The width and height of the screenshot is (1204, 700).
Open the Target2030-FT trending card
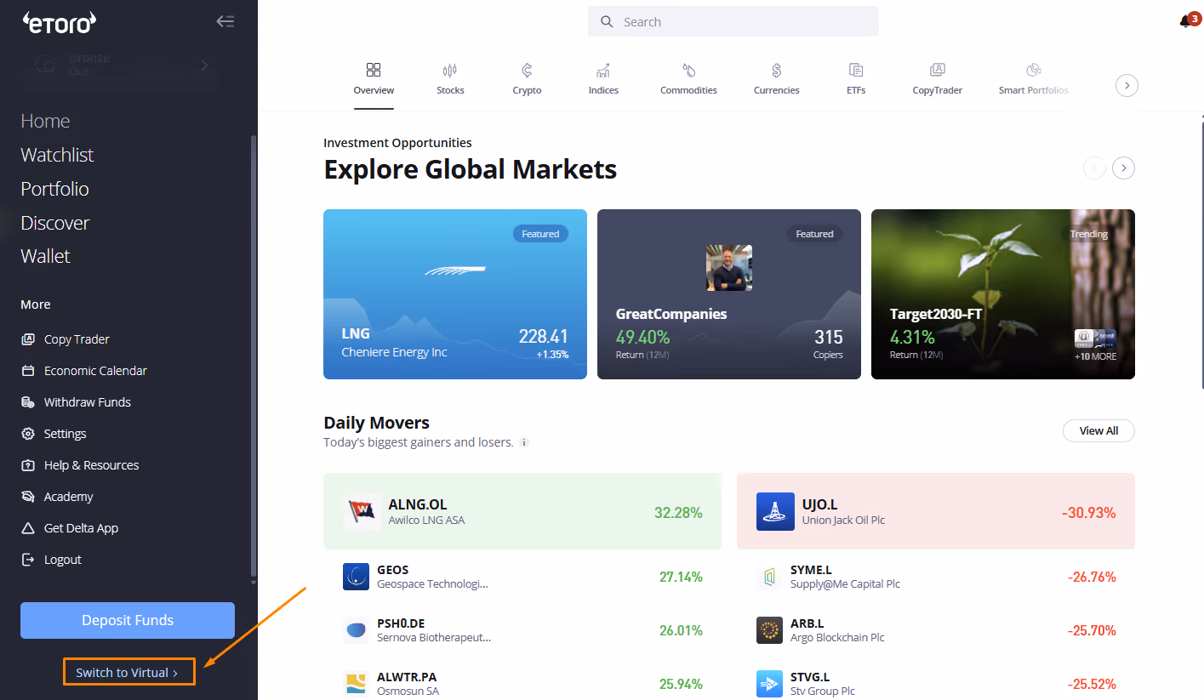1003,294
